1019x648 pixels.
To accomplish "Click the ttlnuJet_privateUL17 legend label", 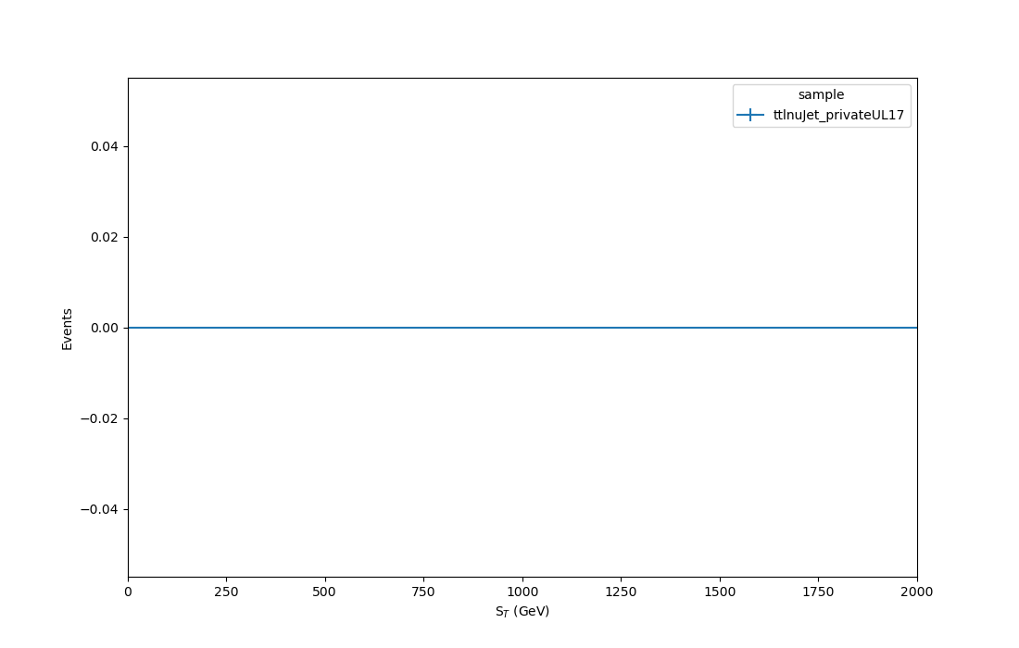I will (x=838, y=115).
